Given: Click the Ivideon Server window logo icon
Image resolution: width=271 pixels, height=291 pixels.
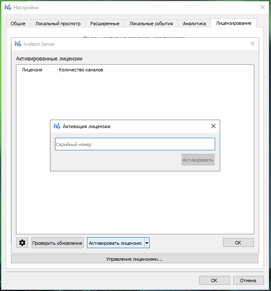Looking at the screenshot, I should tap(18, 44).
